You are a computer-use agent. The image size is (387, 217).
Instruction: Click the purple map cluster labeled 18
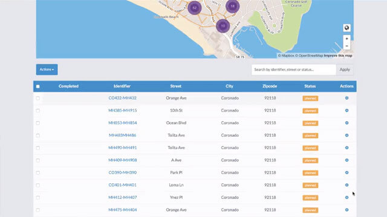232,6
